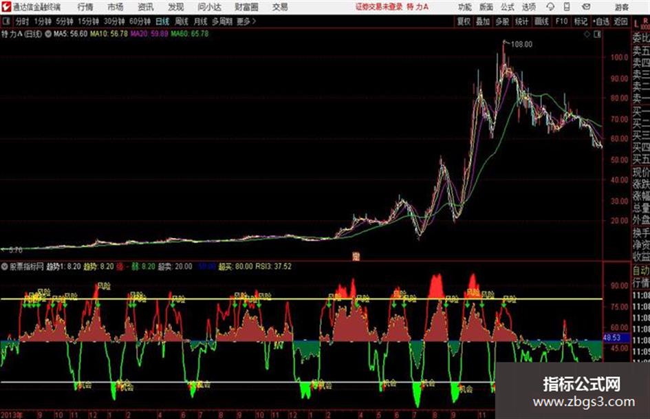Click the TDX red logo icon
Screen dimensions: 650x419
[6, 7]
